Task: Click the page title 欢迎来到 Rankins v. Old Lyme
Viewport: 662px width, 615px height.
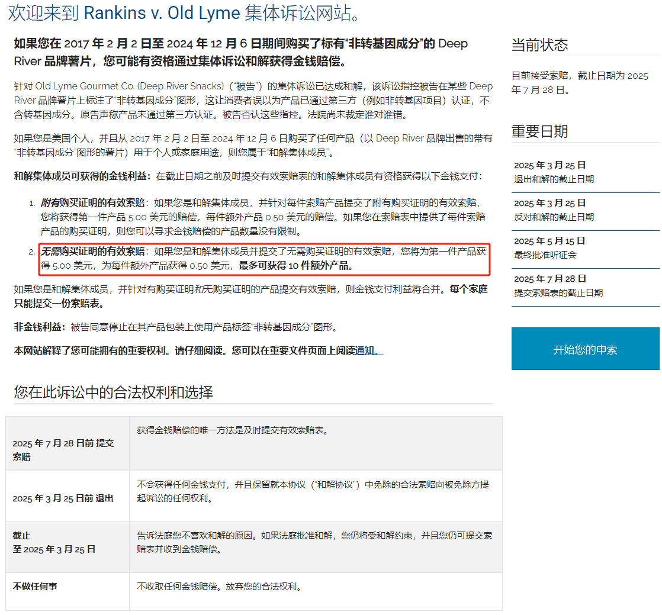Action: pos(184,13)
